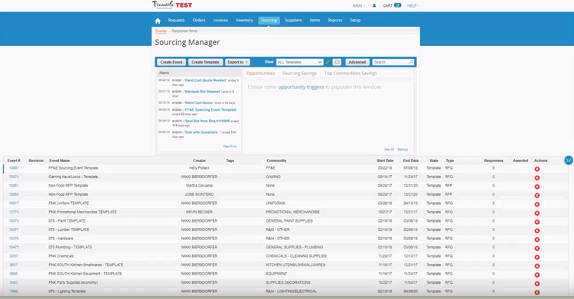Image resolution: width=574 pixels, height=299 pixels.
Task: Delete the PNK Chemicals row
Action: pyautogui.click(x=537, y=257)
